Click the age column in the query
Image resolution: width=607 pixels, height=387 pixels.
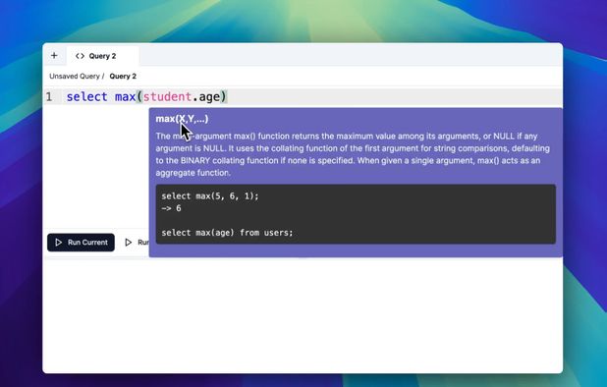point(209,97)
